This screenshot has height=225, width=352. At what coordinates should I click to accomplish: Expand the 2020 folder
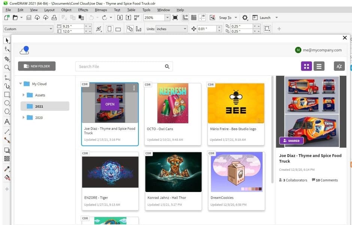(x=23, y=117)
